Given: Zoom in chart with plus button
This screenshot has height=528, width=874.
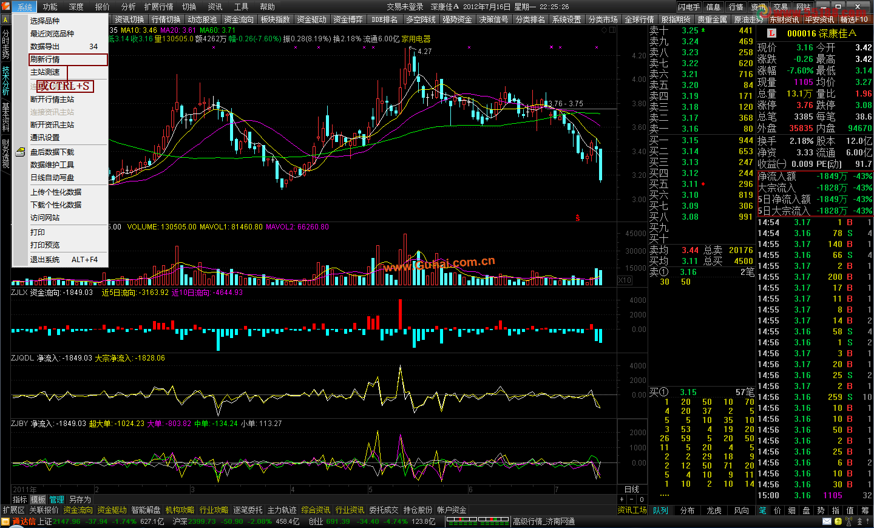Looking at the screenshot, I should [622, 499].
